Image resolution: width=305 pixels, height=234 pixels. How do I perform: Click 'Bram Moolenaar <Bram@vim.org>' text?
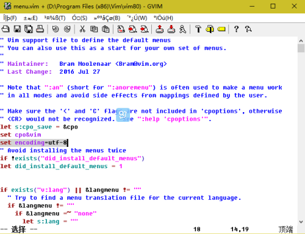pyautogui.click(x=113, y=64)
